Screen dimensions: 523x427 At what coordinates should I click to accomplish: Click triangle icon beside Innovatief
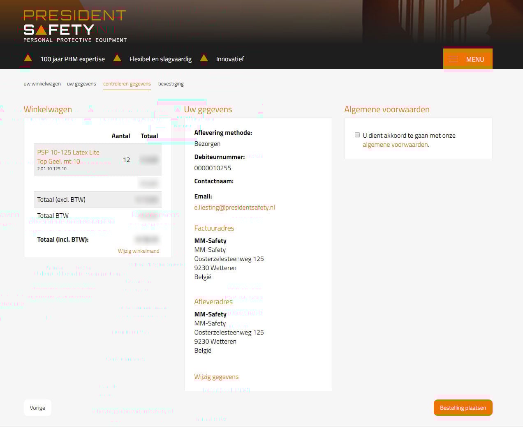click(x=204, y=58)
